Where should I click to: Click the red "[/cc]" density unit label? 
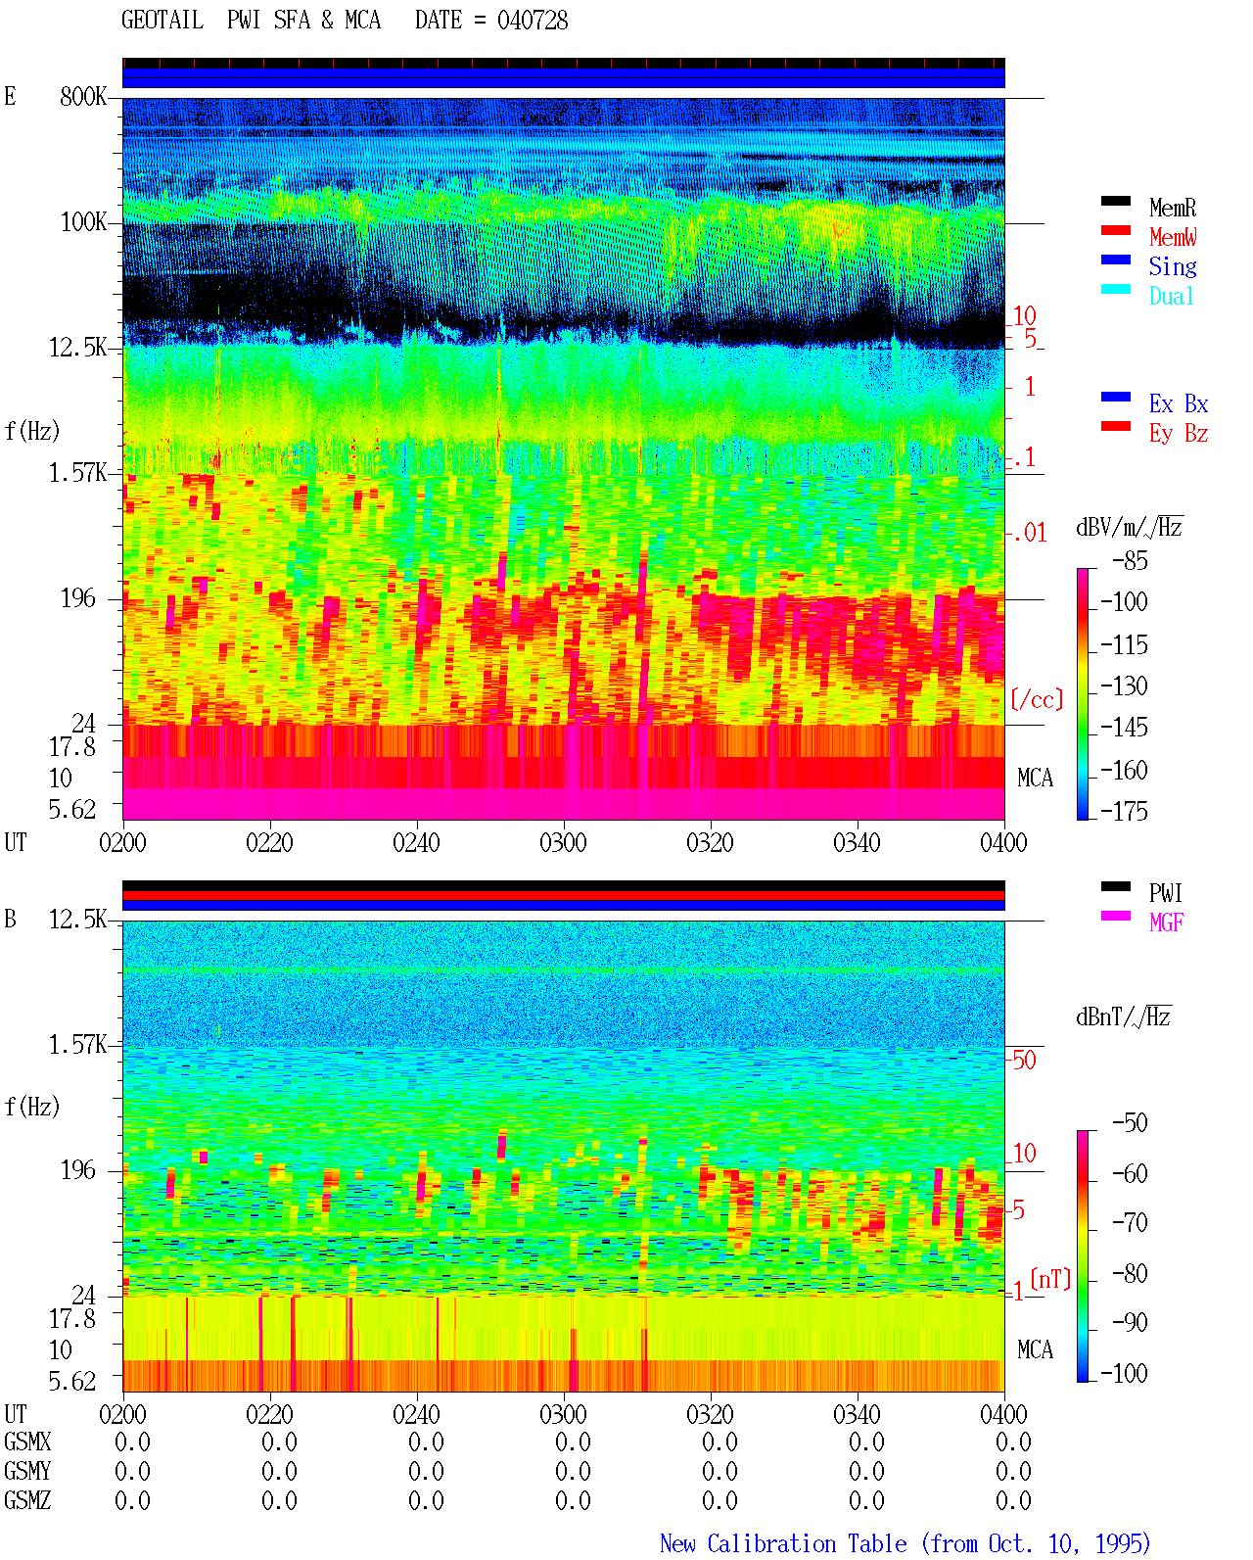(x=1037, y=699)
